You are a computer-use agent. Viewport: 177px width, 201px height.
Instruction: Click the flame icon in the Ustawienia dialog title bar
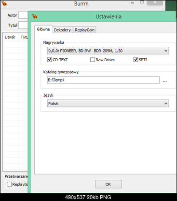tap(34, 16)
